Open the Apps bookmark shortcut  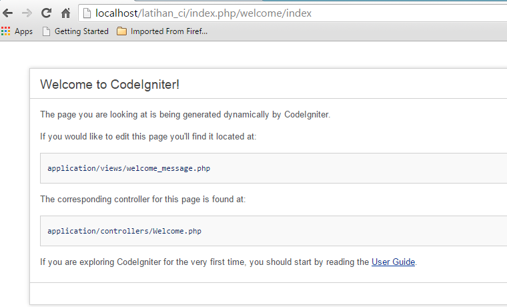pyautogui.click(x=17, y=31)
